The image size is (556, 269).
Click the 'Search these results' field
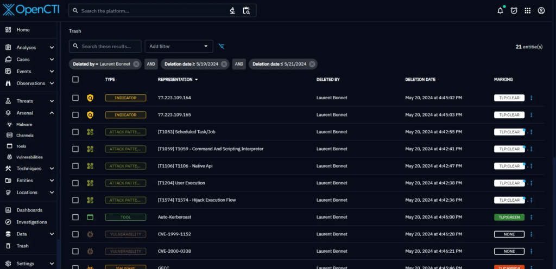109,47
